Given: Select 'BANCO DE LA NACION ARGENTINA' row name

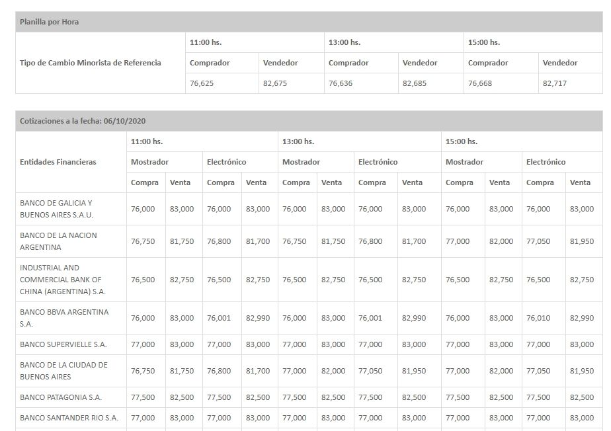Looking at the screenshot, I should (x=58, y=241).
